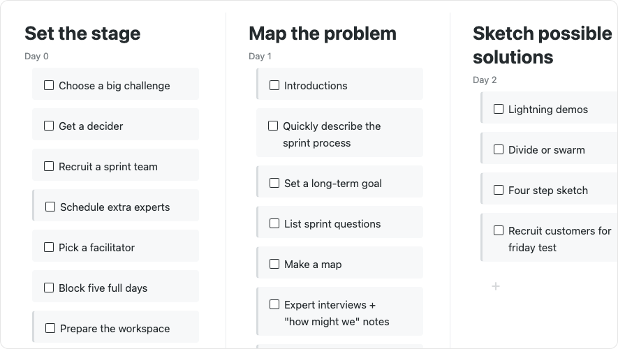Tick the 'Get a decider' checkbox
The image size is (618, 349).
pos(49,126)
